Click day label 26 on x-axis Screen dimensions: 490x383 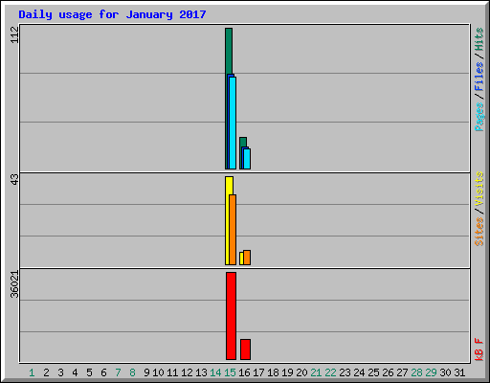click(388, 372)
